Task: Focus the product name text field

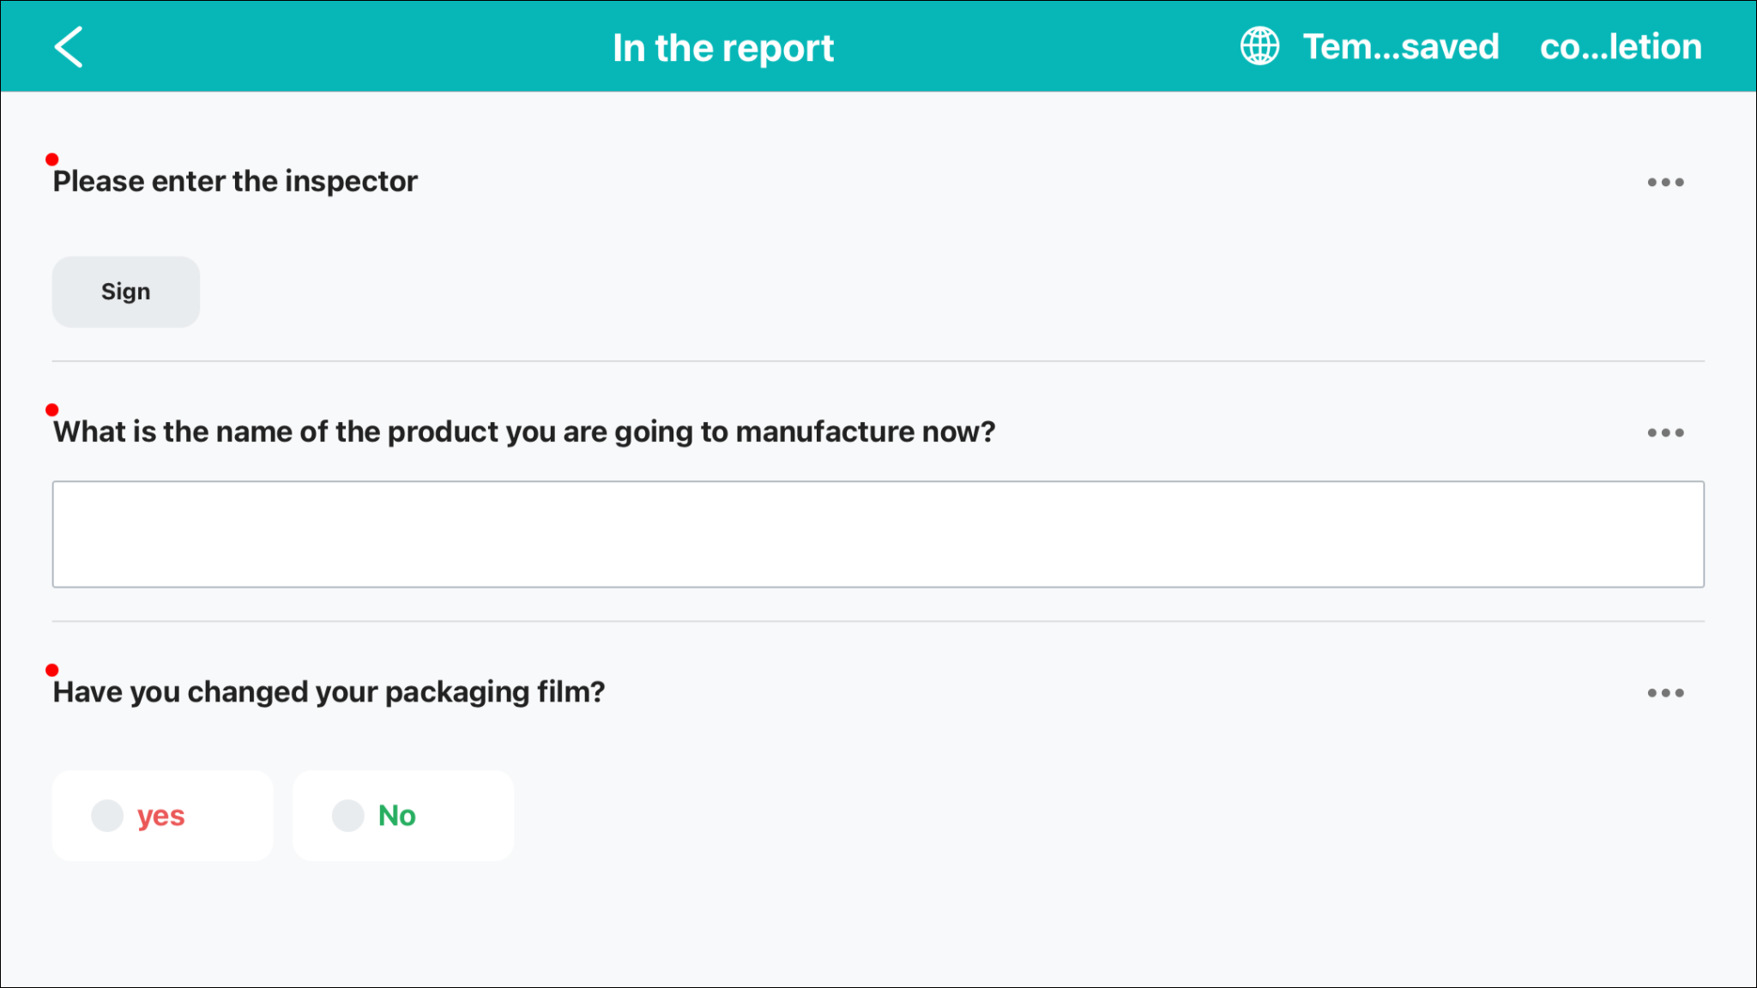Action: pos(878,534)
